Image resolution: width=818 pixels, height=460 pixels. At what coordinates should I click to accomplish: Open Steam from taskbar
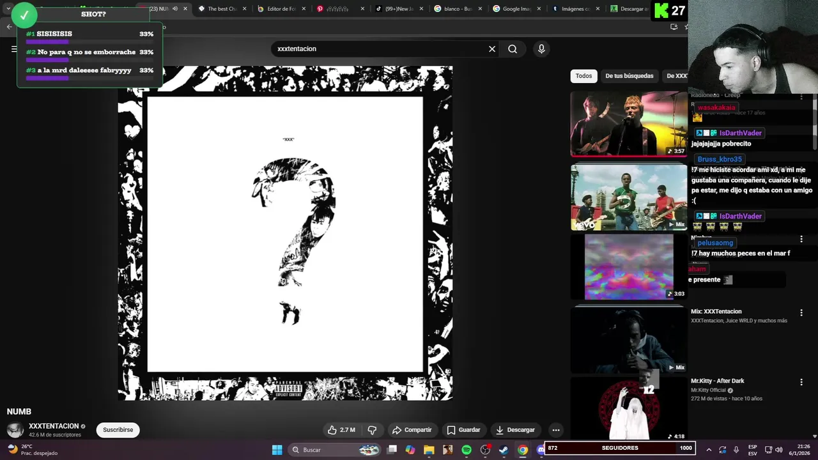(x=504, y=450)
